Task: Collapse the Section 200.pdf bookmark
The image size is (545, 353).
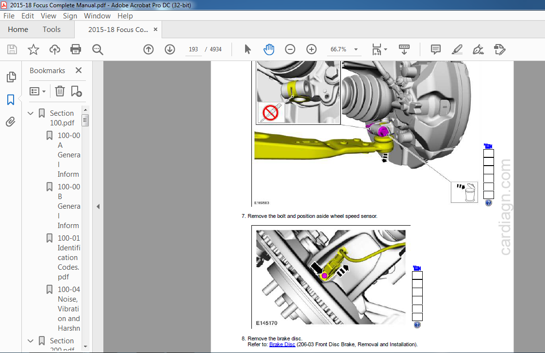Action: click(x=31, y=341)
